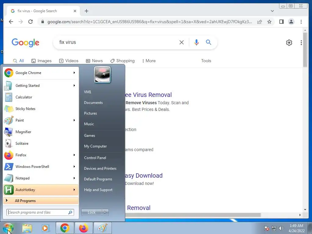Click the share page icon in address bar
Viewport: 312px width, 234px height.
click(260, 22)
